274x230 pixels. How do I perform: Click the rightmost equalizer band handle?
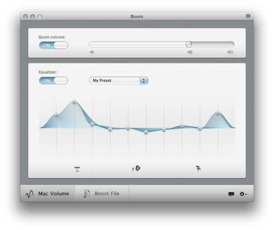pos(218,113)
